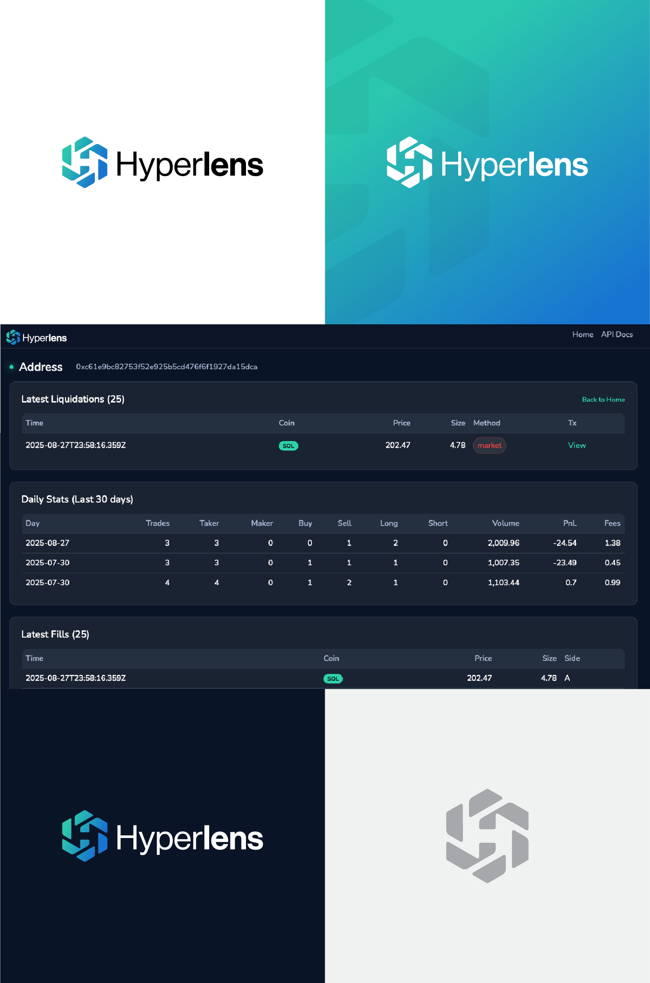Click the Hyperlens logo in the navbar
The width and height of the screenshot is (650, 983).
37,338
